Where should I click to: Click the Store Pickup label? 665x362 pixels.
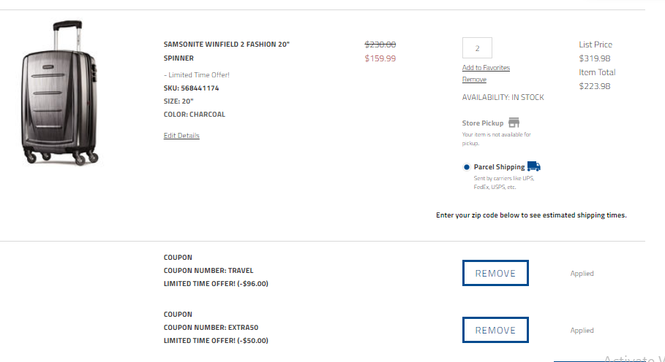483,123
